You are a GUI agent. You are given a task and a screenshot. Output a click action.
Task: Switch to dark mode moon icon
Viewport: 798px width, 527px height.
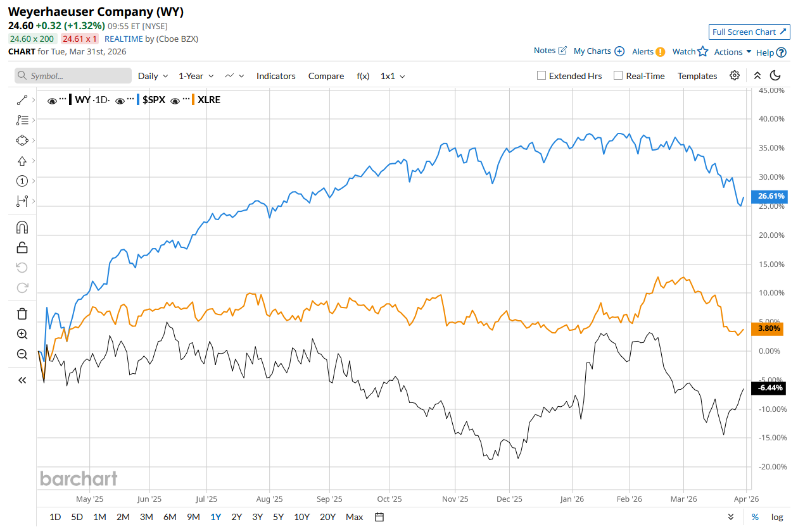(775, 76)
